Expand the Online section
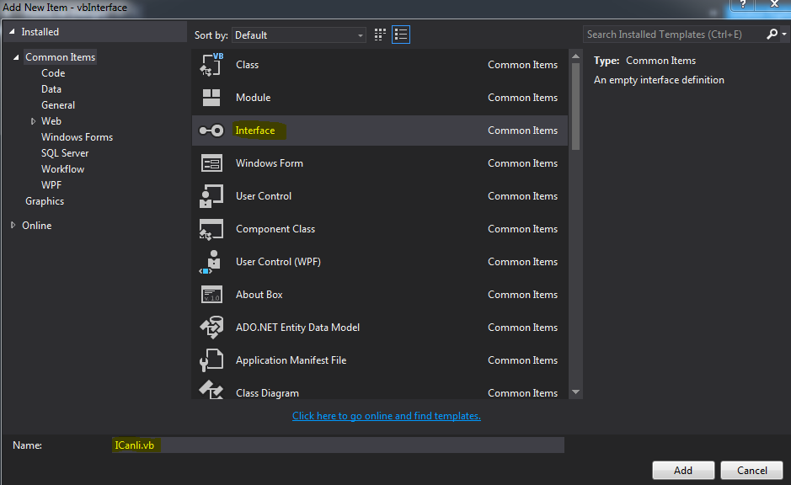This screenshot has height=485, width=791. [13, 226]
